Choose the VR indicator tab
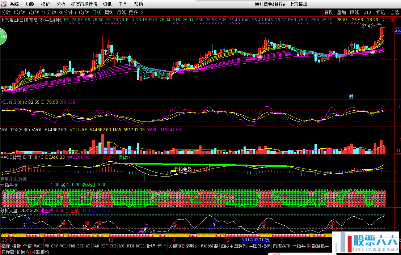Image resolution: width=401 pixels, height=255 pixels. [47, 246]
